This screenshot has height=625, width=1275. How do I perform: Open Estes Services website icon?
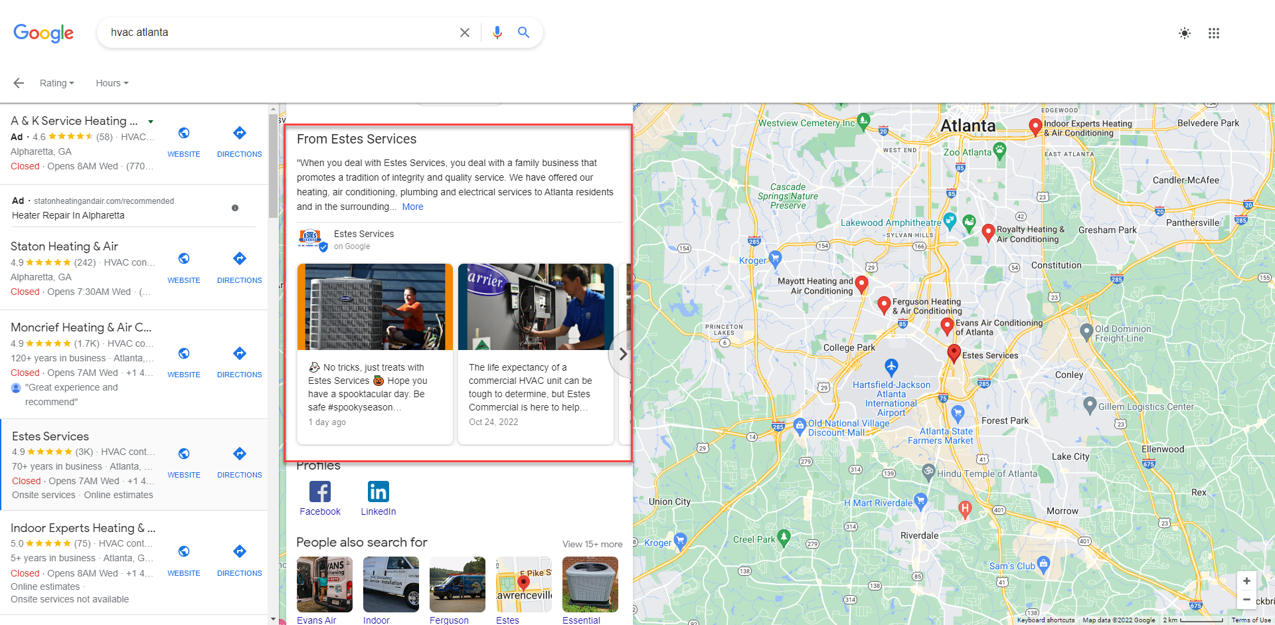pyautogui.click(x=184, y=454)
